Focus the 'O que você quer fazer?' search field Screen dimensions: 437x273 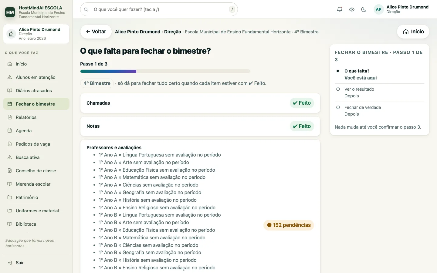(159, 9)
